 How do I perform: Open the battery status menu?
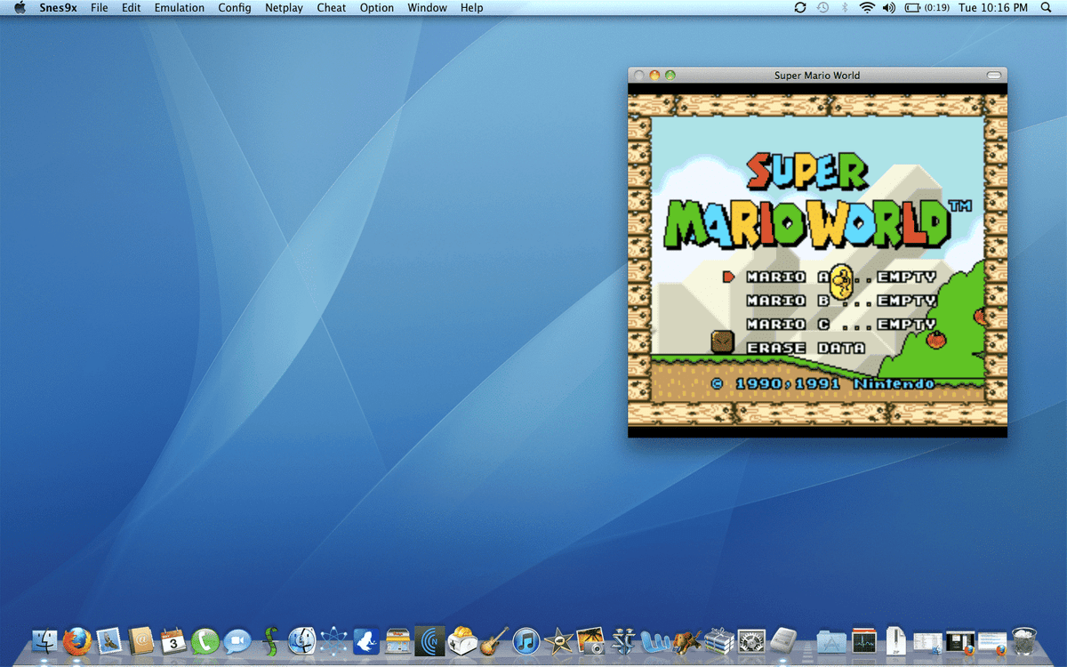point(915,7)
